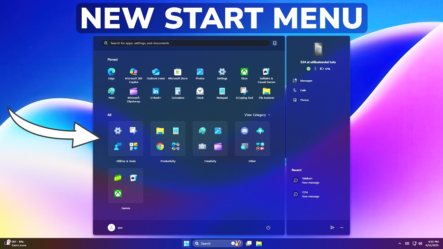Viewport: 443px width, 249px height.
Task: Expand more apps group in Other category
Action: click(x=260, y=146)
